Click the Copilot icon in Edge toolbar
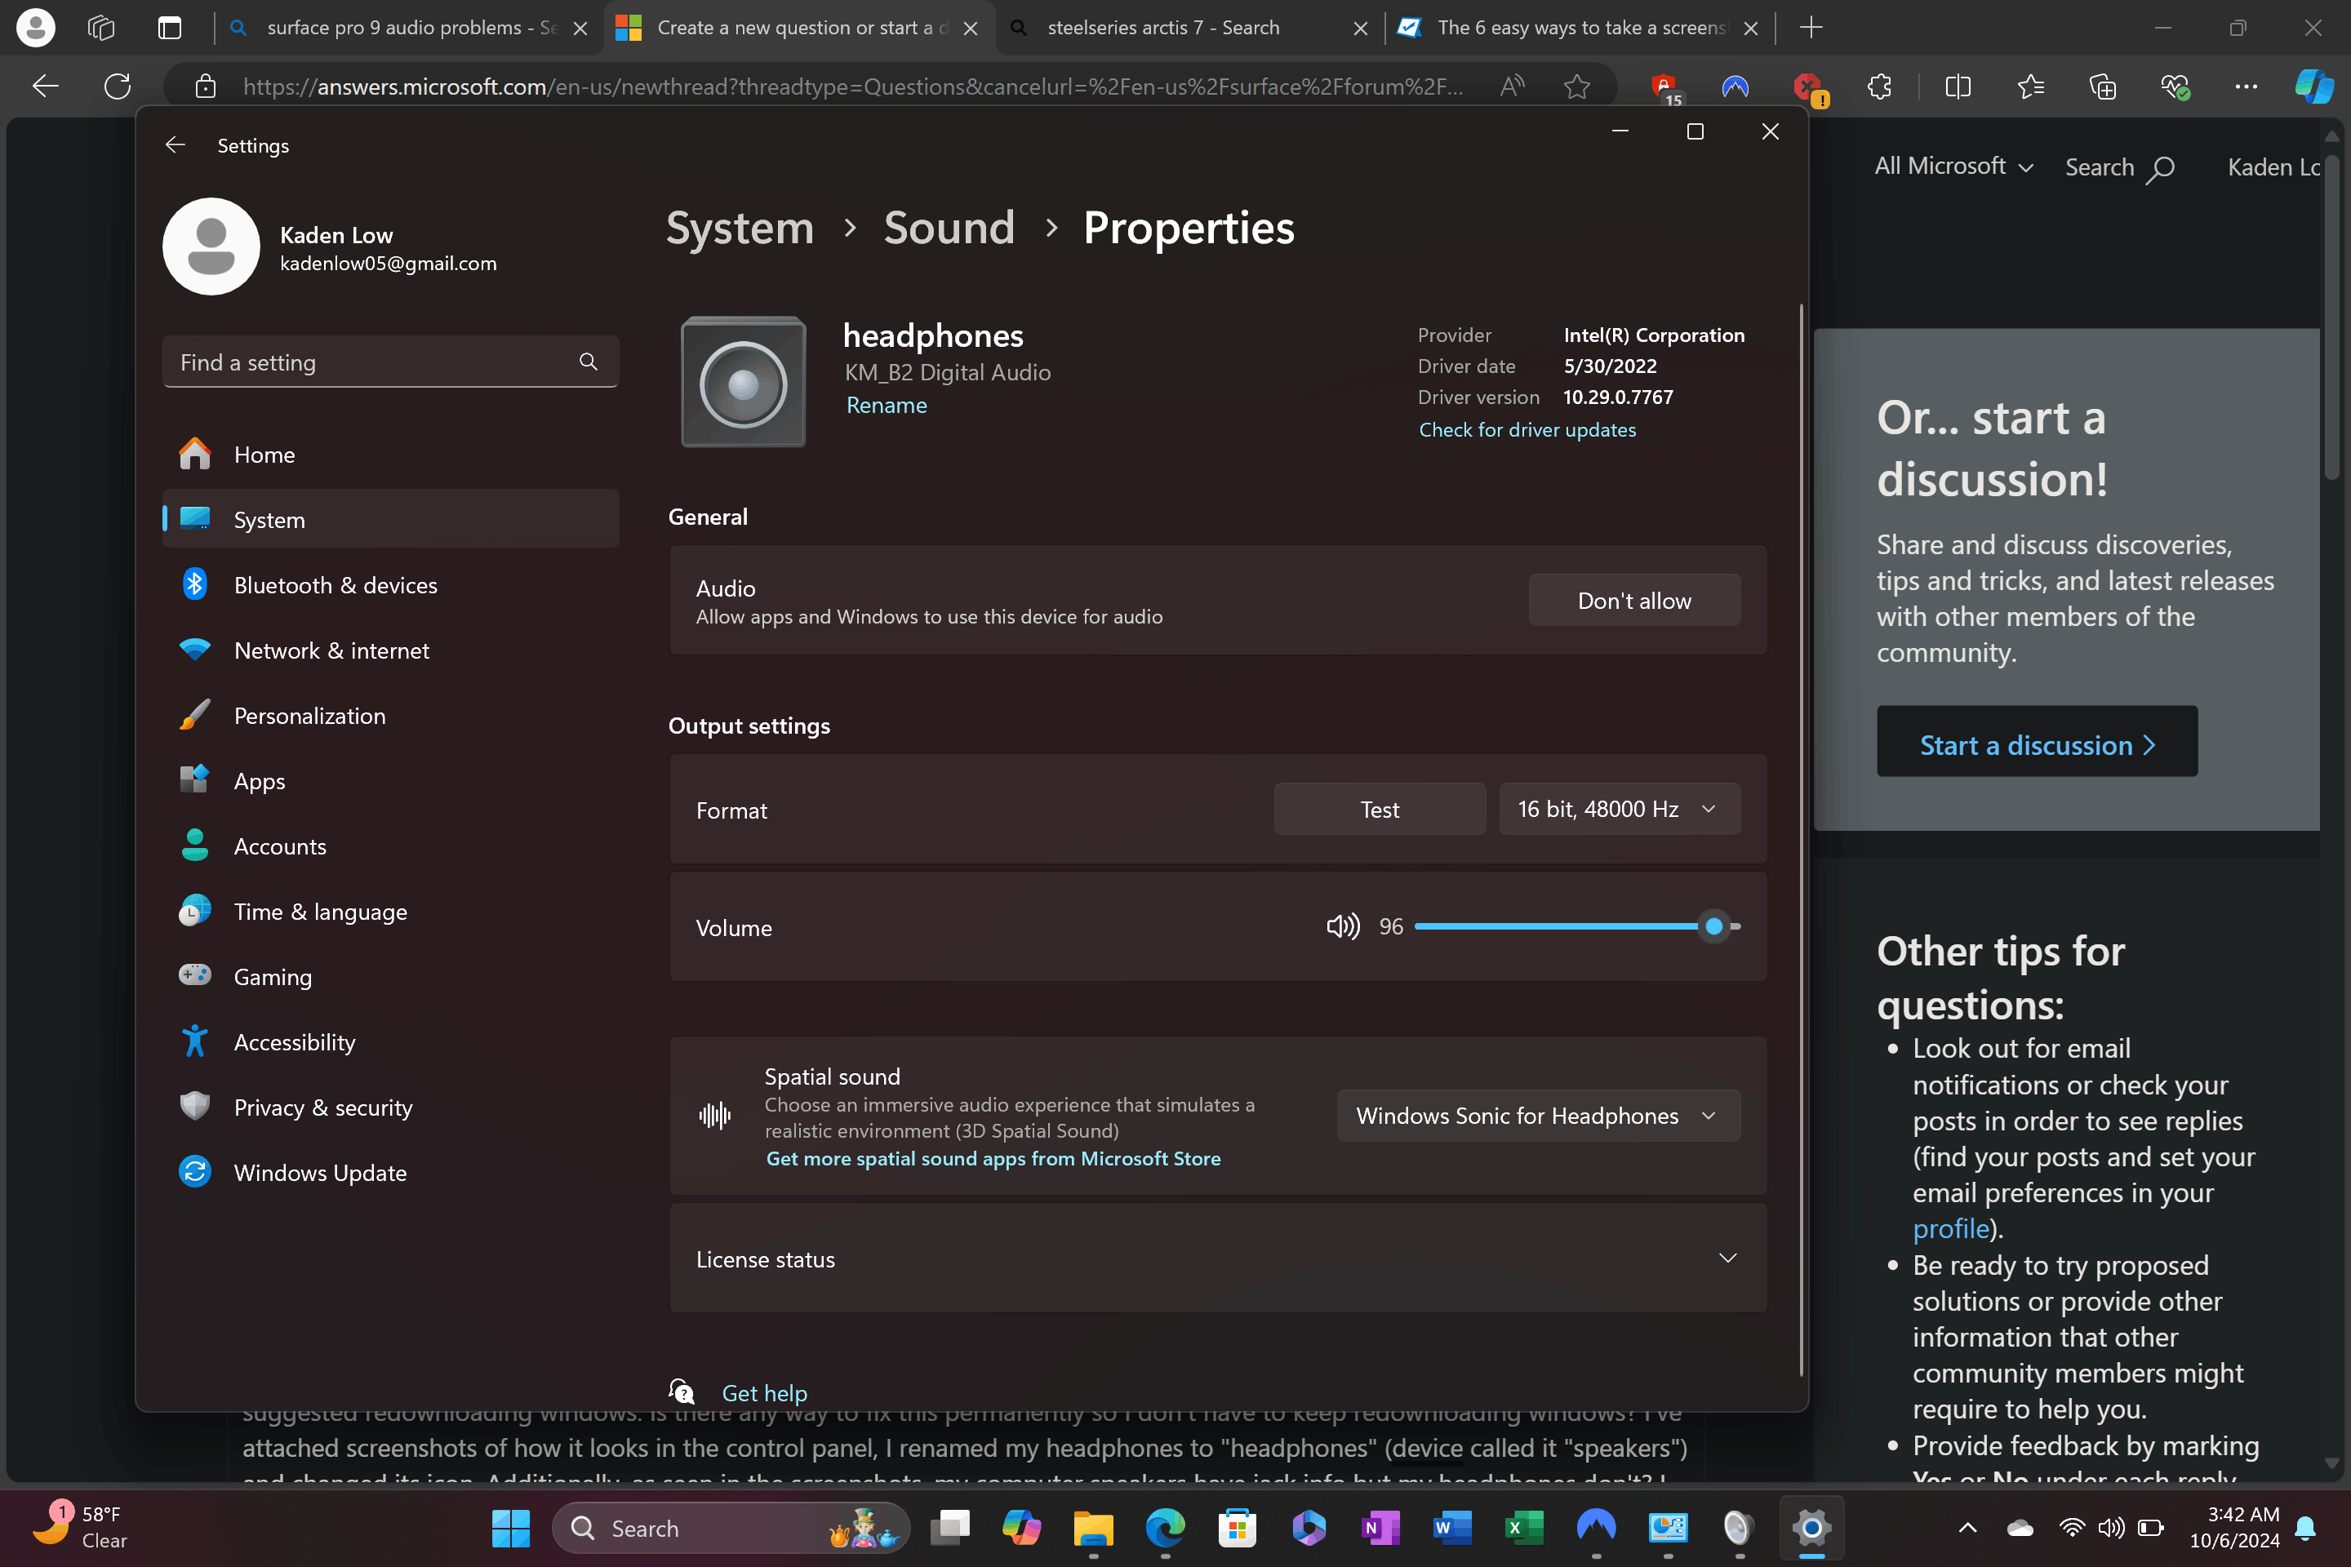2351x1567 pixels. pos(2313,87)
